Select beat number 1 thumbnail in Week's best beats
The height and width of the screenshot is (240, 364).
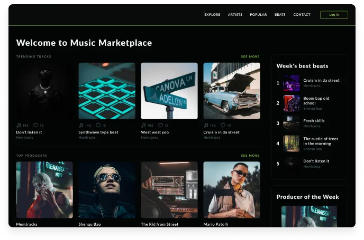292,83
